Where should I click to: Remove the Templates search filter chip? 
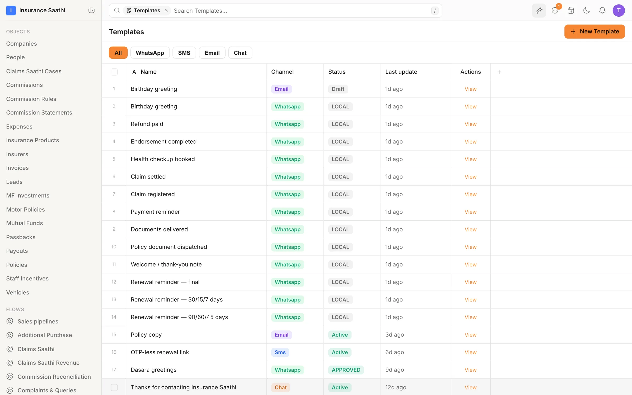click(x=166, y=11)
